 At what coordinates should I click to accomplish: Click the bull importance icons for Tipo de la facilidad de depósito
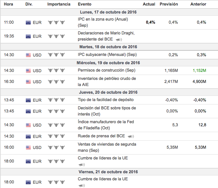coord(56,100)
